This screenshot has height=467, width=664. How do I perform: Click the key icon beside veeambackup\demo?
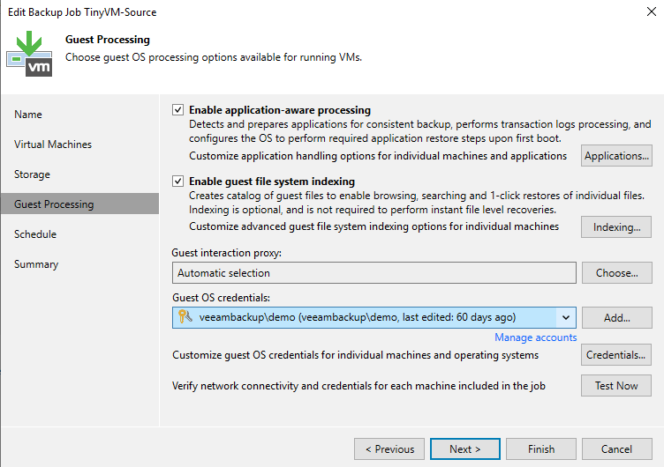[185, 317]
